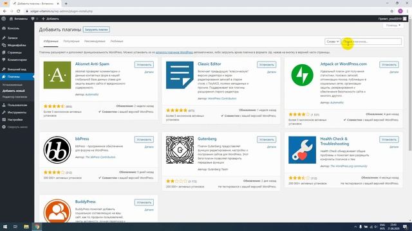Open File Explorer from taskbar

(26, 227)
